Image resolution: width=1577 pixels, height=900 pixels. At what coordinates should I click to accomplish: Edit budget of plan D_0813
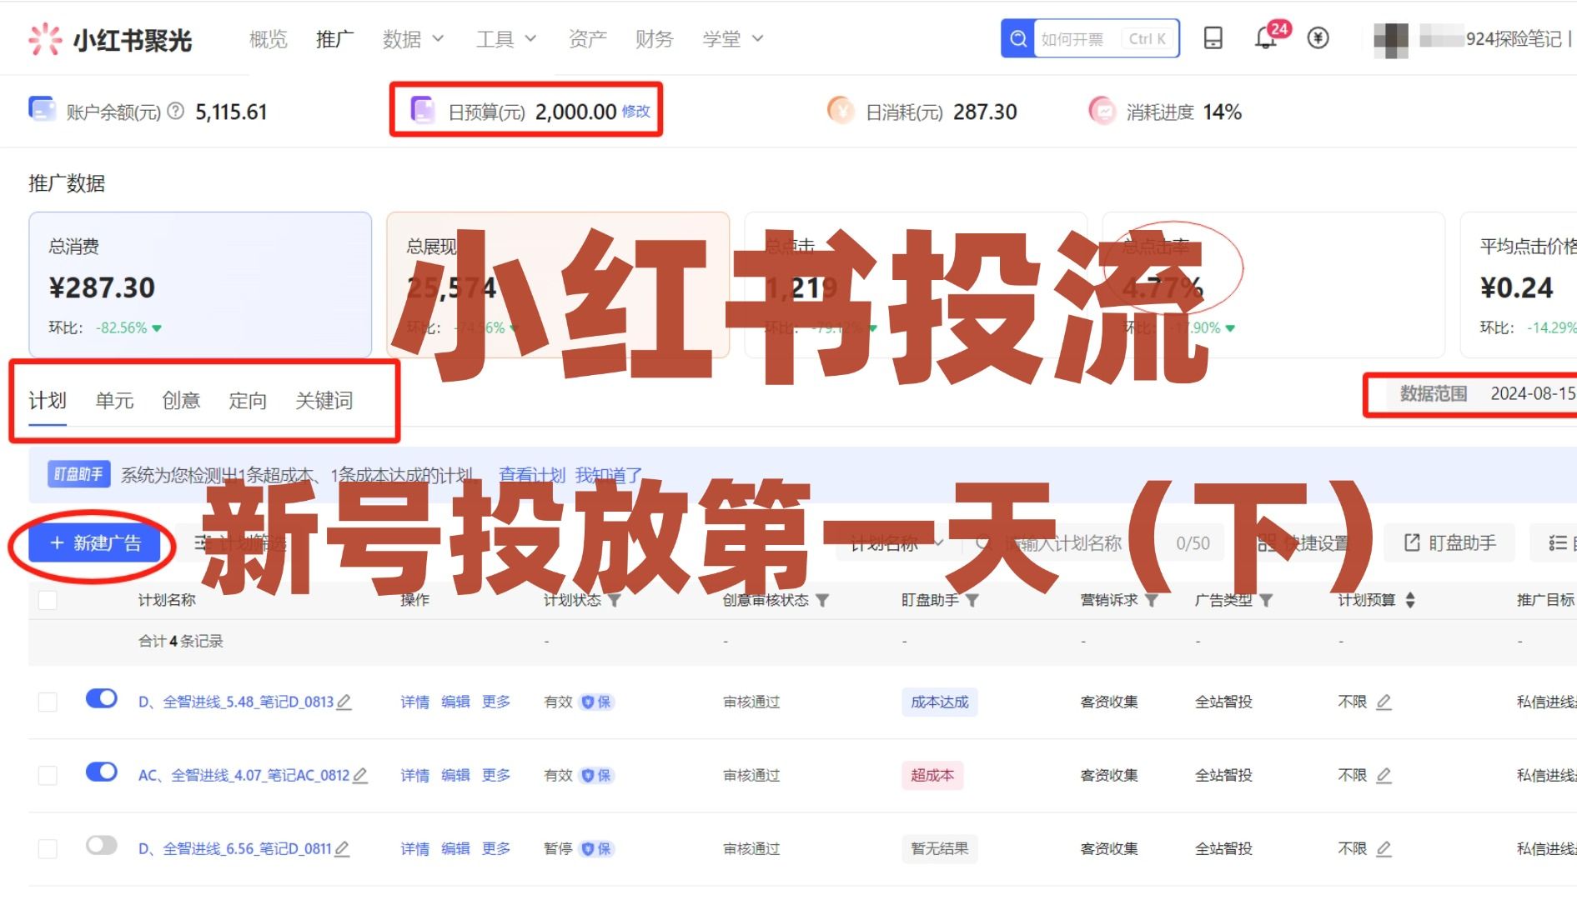1384,702
